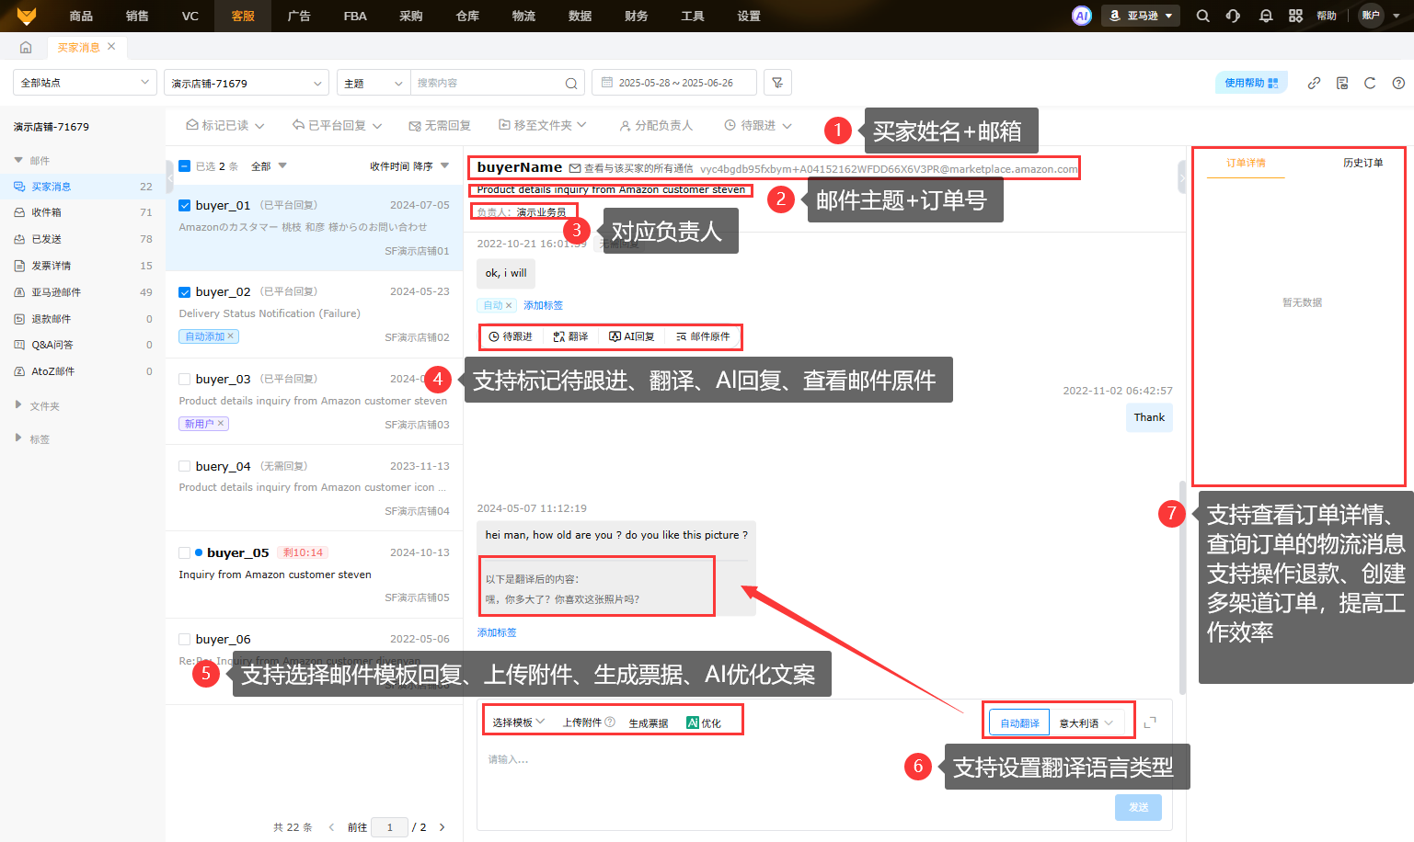
Task: Open the 意大利语 translation language dropdown
Action: [x=1086, y=723]
